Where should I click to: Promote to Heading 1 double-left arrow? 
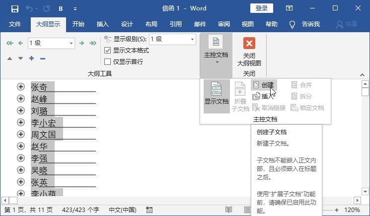coord(10,43)
